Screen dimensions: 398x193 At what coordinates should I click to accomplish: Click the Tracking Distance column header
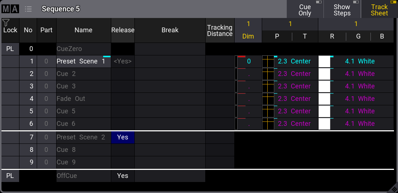tap(220, 30)
